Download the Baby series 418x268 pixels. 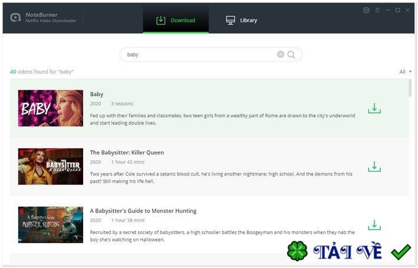click(x=374, y=108)
